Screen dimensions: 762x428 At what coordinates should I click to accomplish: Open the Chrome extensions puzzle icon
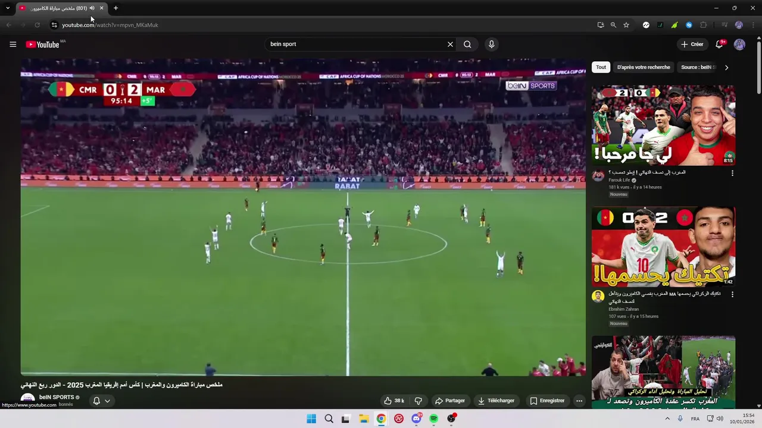click(703, 25)
